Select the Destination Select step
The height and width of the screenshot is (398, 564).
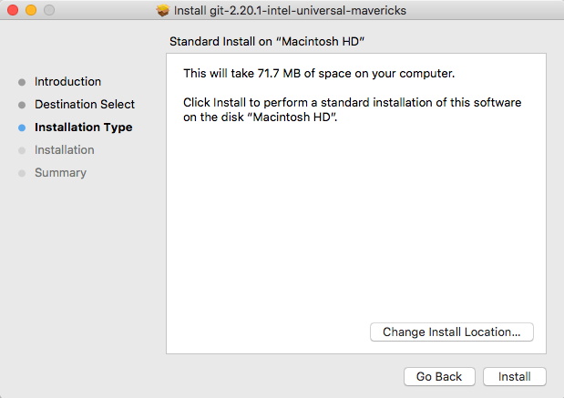pos(84,105)
